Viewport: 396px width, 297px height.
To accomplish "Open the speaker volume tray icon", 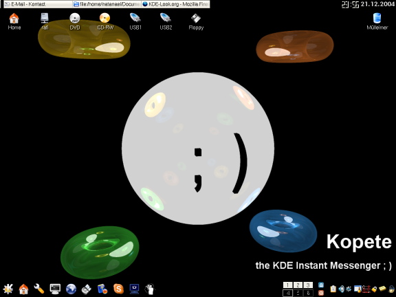I will point(342,289).
